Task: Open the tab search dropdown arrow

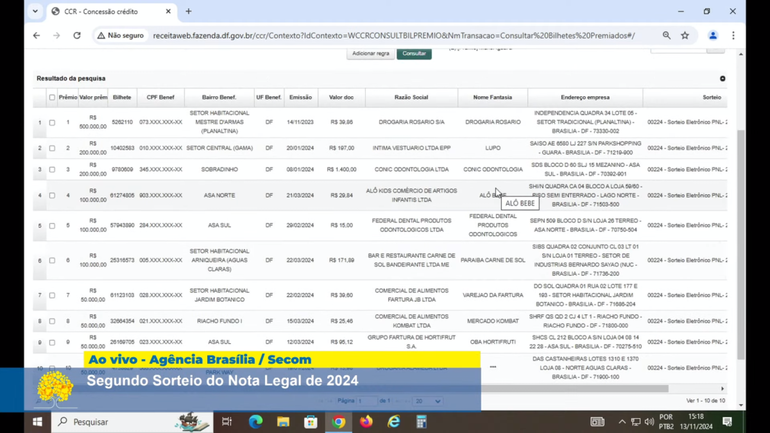Action: (x=35, y=11)
